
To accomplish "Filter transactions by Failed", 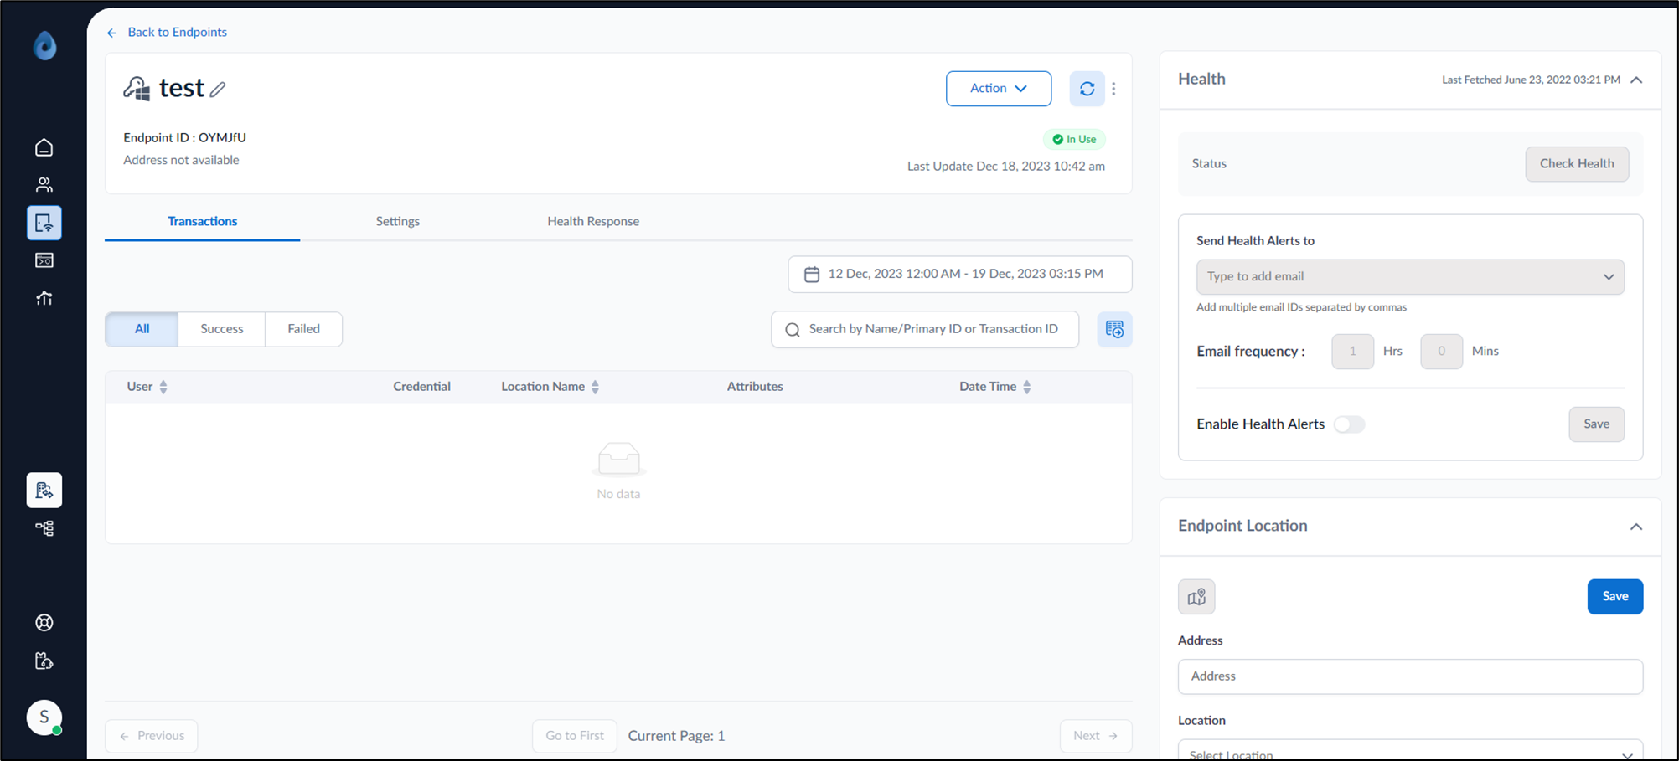I will [303, 329].
